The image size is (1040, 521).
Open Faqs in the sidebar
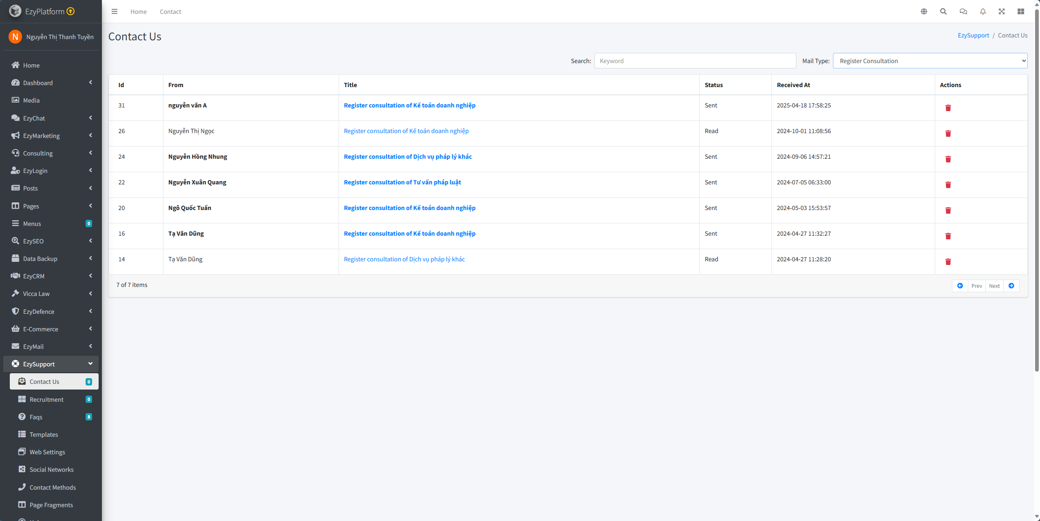pos(36,417)
